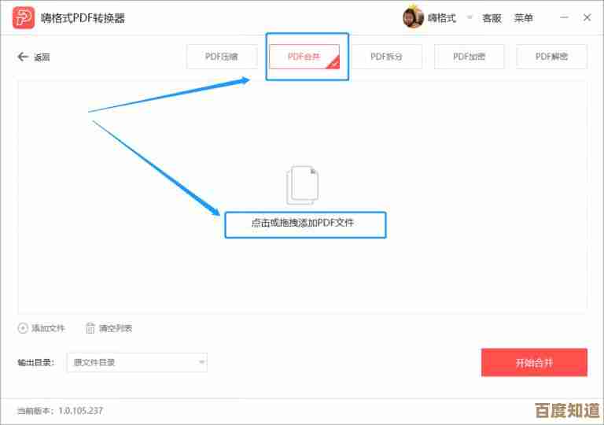Image resolution: width=604 pixels, height=425 pixels.
Task: Click the plus icon for 添加文件
Action: 23,328
